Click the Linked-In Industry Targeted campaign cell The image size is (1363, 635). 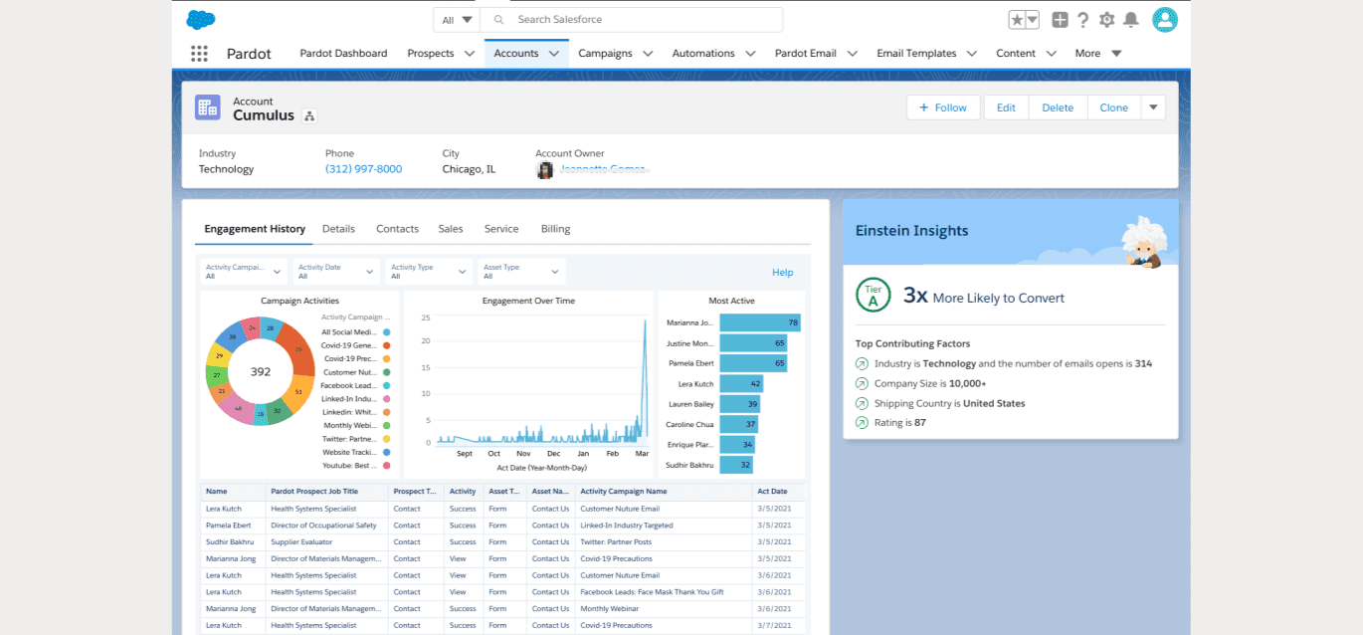point(665,525)
